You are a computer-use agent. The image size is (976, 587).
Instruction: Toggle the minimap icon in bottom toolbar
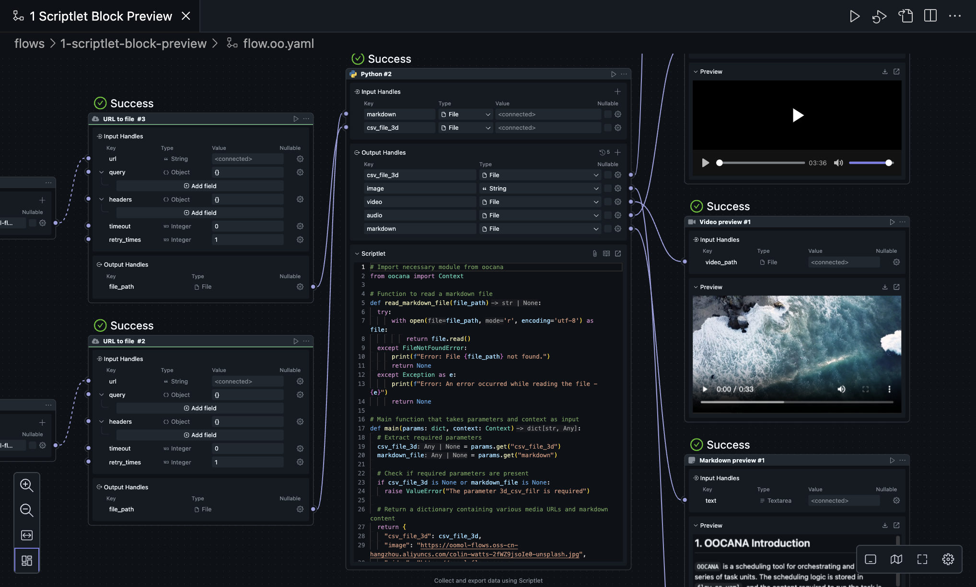pos(896,559)
